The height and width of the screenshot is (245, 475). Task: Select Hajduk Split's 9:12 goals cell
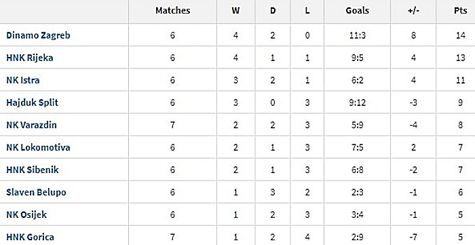point(358,102)
